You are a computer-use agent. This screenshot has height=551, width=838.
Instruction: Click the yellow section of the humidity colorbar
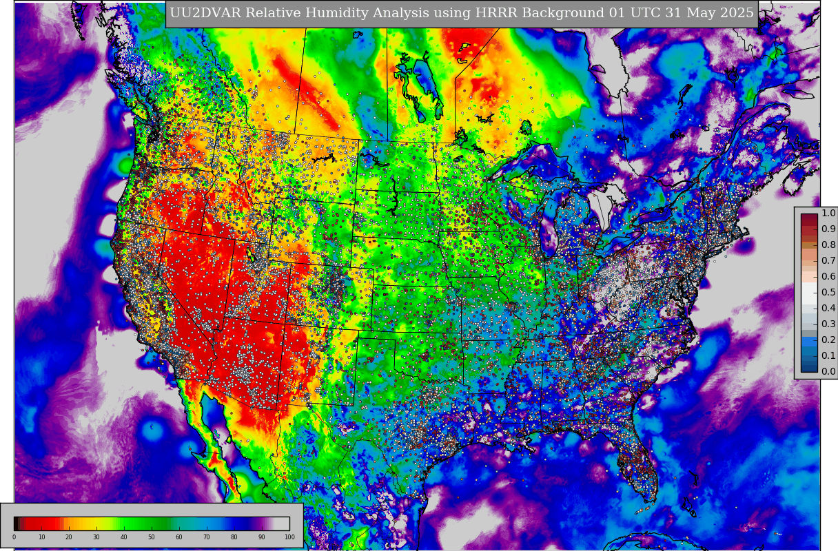[x=94, y=523]
